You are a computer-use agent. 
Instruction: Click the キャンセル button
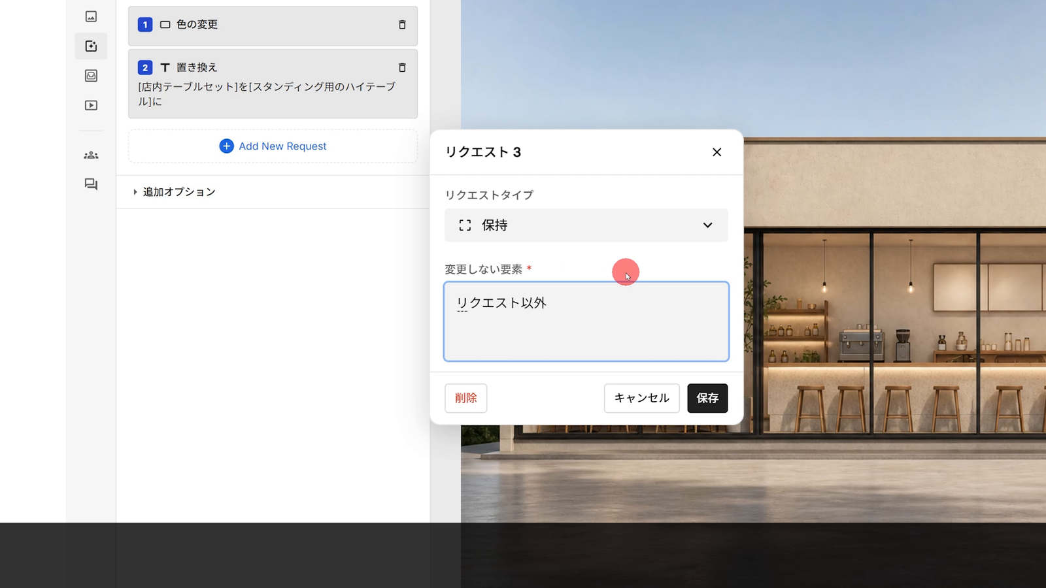[641, 398]
